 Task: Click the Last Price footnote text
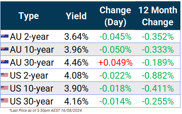click(45, 111)
